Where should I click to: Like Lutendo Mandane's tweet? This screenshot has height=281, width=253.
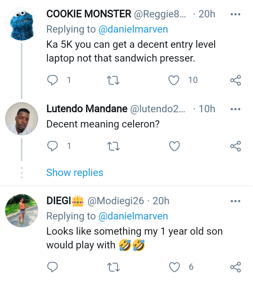click(174, 146)
